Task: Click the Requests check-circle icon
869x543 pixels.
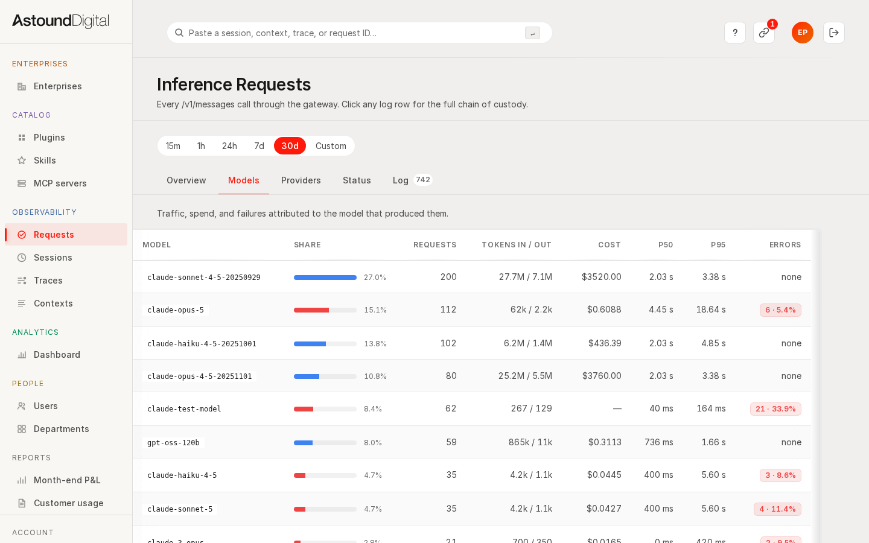Action: coord(22,235)
